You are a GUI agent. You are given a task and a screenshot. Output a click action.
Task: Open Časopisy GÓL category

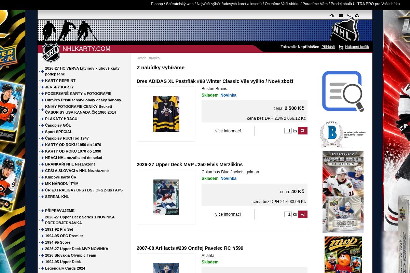pos(58,125)
